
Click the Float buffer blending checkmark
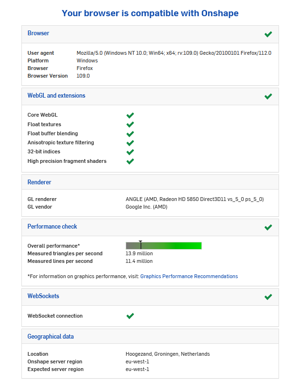coord(130,134)
